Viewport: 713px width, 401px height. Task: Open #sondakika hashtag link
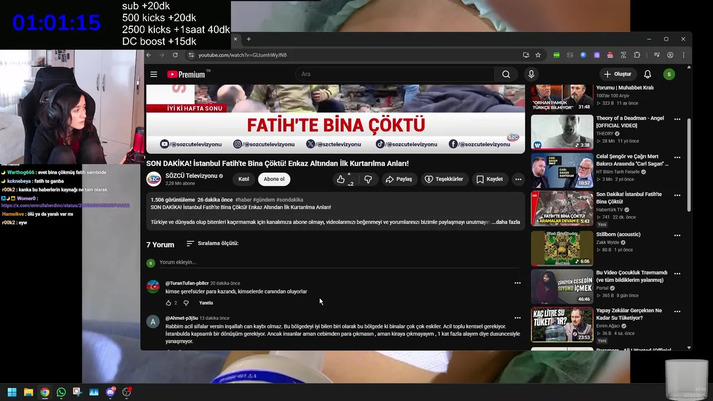(x=290, y=200)
